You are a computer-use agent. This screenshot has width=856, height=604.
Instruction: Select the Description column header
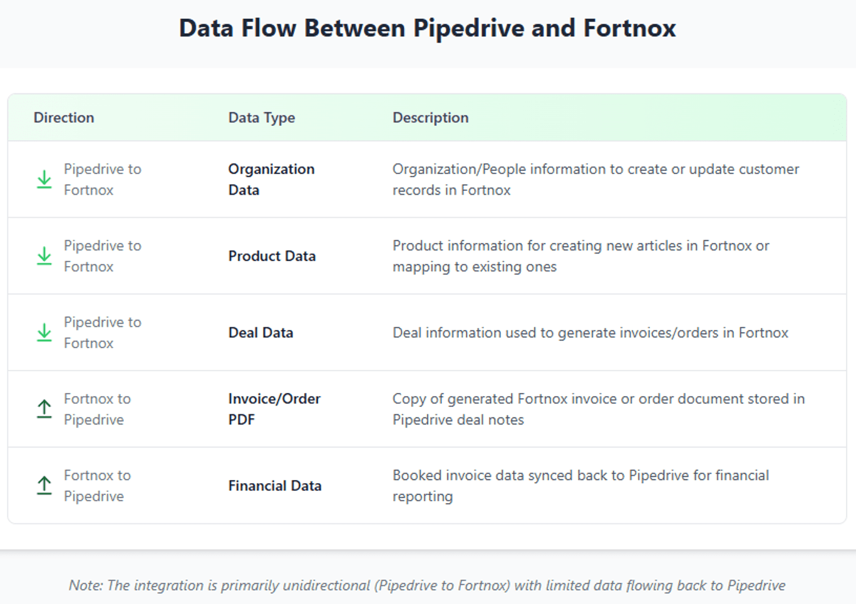click(430, 118)
